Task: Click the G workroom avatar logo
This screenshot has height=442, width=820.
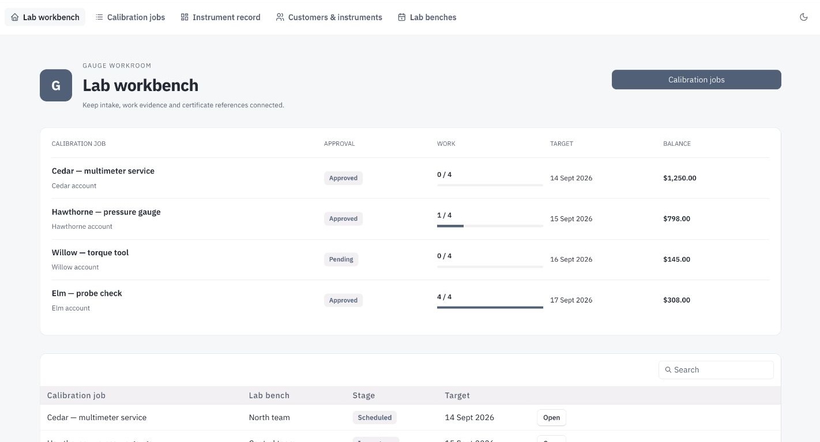Action: click(x=56, y=85)
